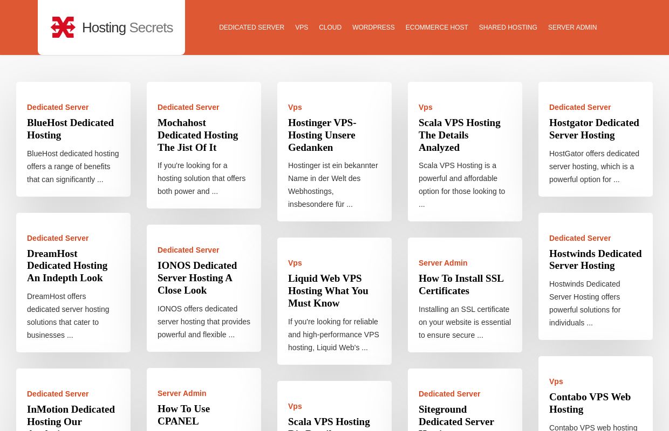Viewport: 669px width, 431px height.
Task: Read Hostinger VPS-Hosting Unsere Gedanken article
Action: pos(322,135)
